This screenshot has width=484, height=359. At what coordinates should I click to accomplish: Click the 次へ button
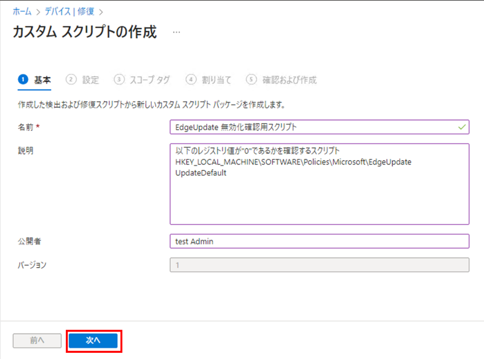[93, 340]
